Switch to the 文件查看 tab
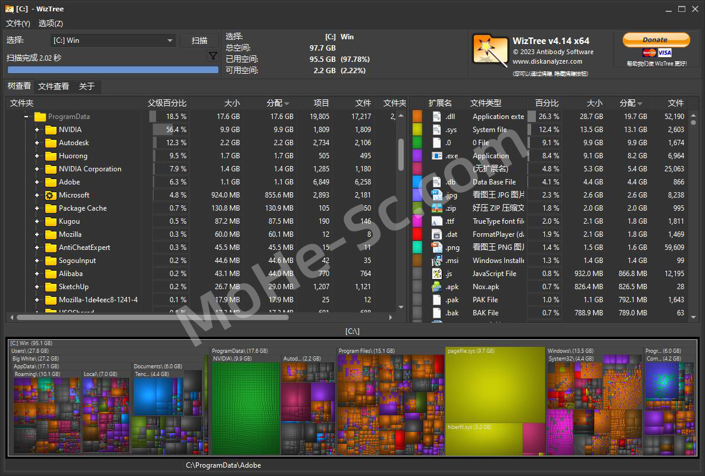This screenshot has height=476, width=705. tap(54, 86)
